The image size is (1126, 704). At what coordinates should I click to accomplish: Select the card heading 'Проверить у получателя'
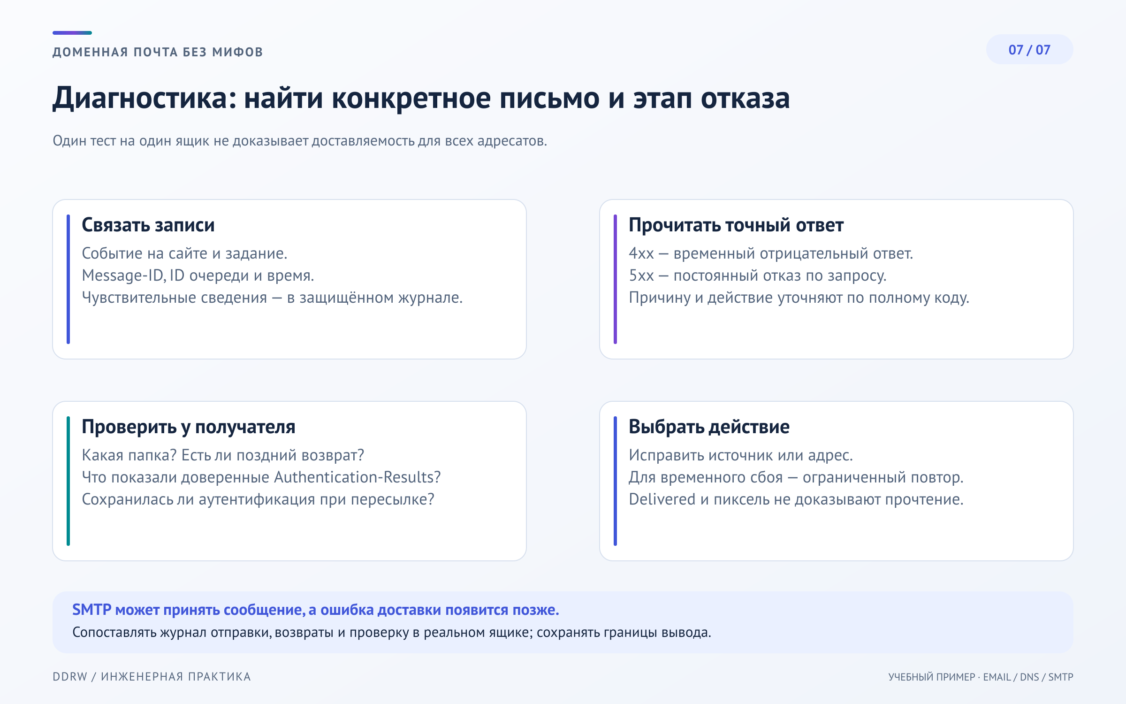tap(189, 427)
